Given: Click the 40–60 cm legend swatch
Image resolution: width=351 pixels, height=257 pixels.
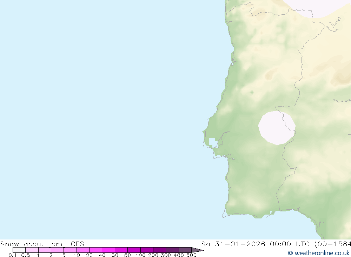Looking at the screenshot, I should pyautogui.click(x=108, y=250).
